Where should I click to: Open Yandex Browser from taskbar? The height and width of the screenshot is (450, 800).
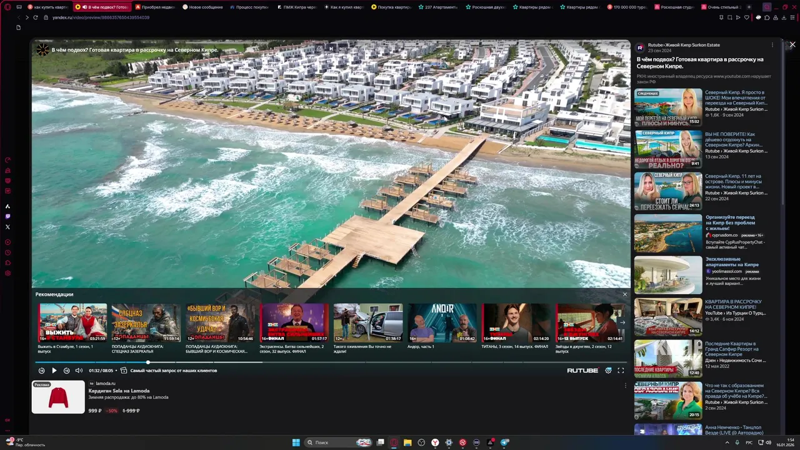(435, 442)
